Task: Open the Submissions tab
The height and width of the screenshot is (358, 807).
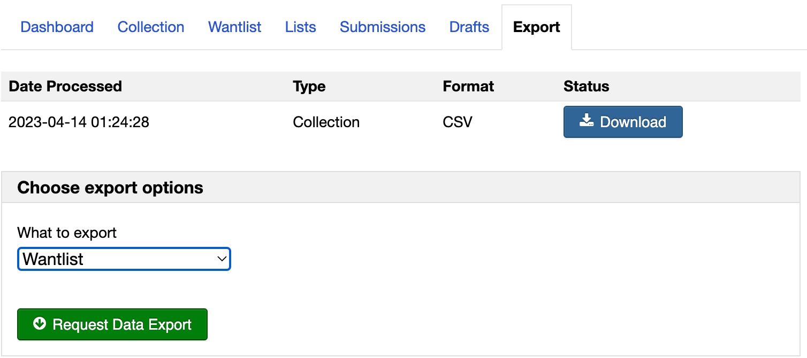Action: 383,27
